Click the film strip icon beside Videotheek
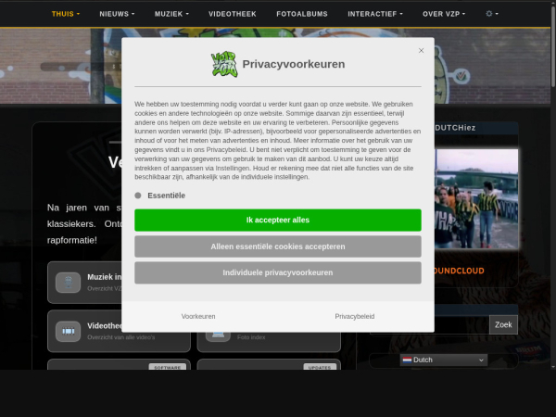556x417 pixels. point(68,331)
